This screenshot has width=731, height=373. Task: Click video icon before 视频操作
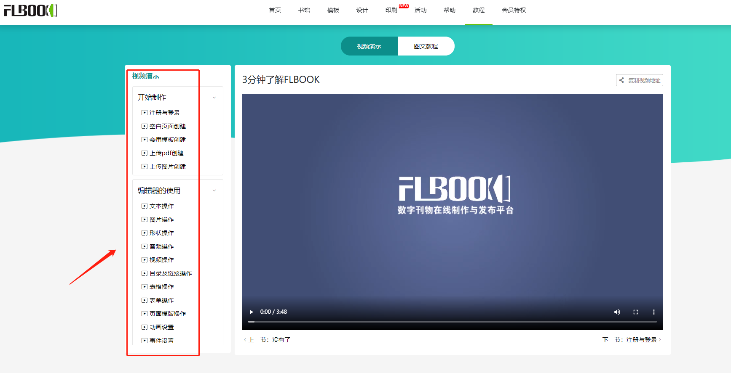click(x=145, y=260)
